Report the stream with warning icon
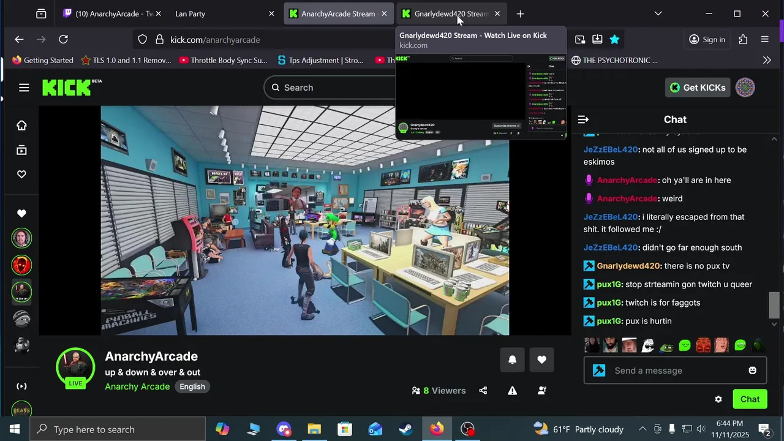Viewport: 784px width, 441px height. pos(513,391)
